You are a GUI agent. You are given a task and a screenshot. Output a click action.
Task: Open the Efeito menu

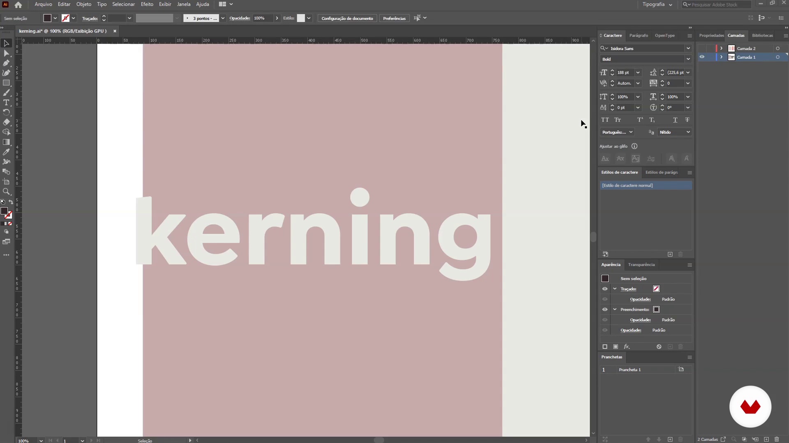point(147,4)
